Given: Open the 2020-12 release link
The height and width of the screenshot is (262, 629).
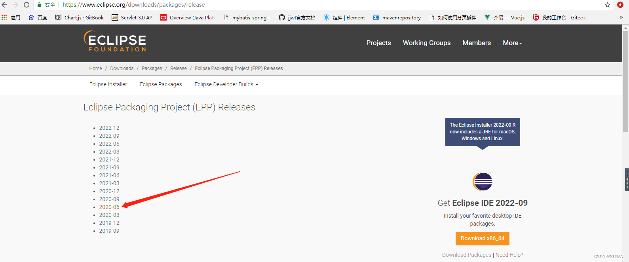Looking at the screenshot, I should pyautogui.click(x=109, y=191).
